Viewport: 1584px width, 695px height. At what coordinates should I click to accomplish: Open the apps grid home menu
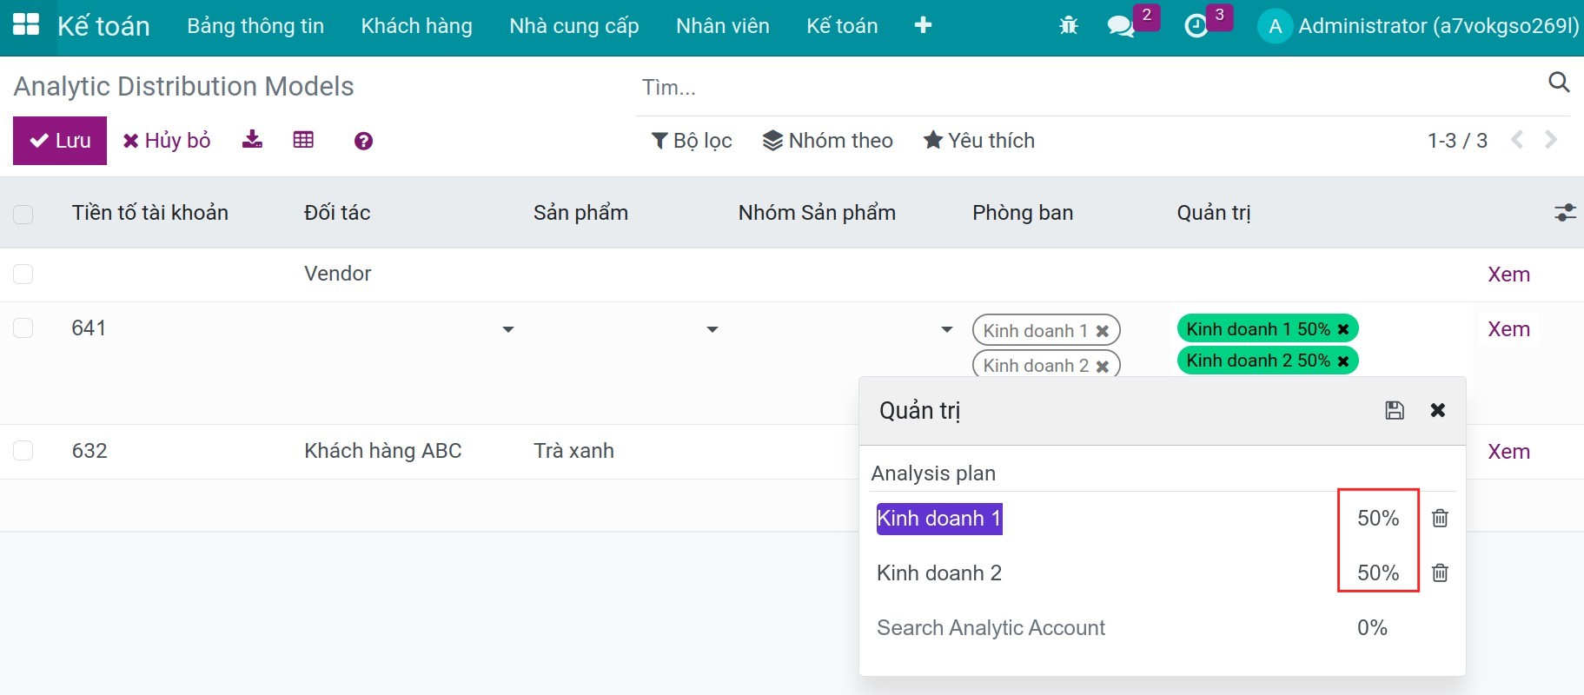click(26, 24)
